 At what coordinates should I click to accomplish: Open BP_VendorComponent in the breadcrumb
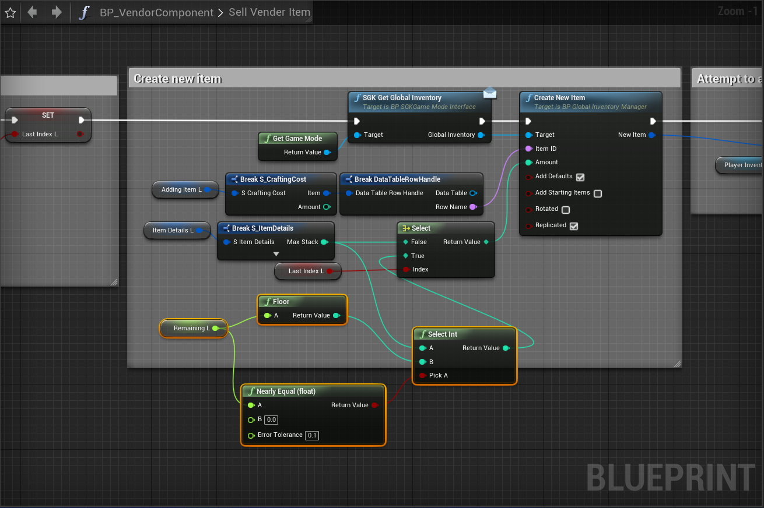point(156,12)
